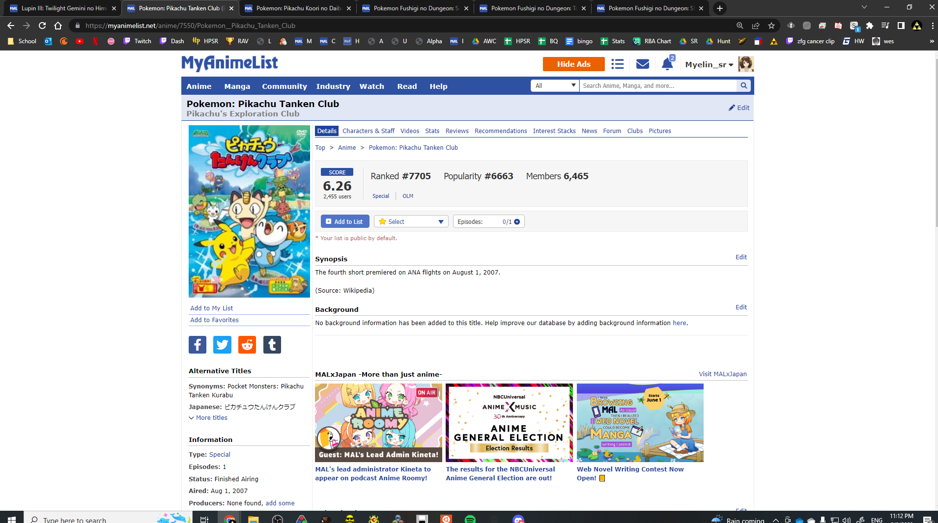Open the Help menu
The width and height of the screenshot is (938, 523).
(439, 86)
